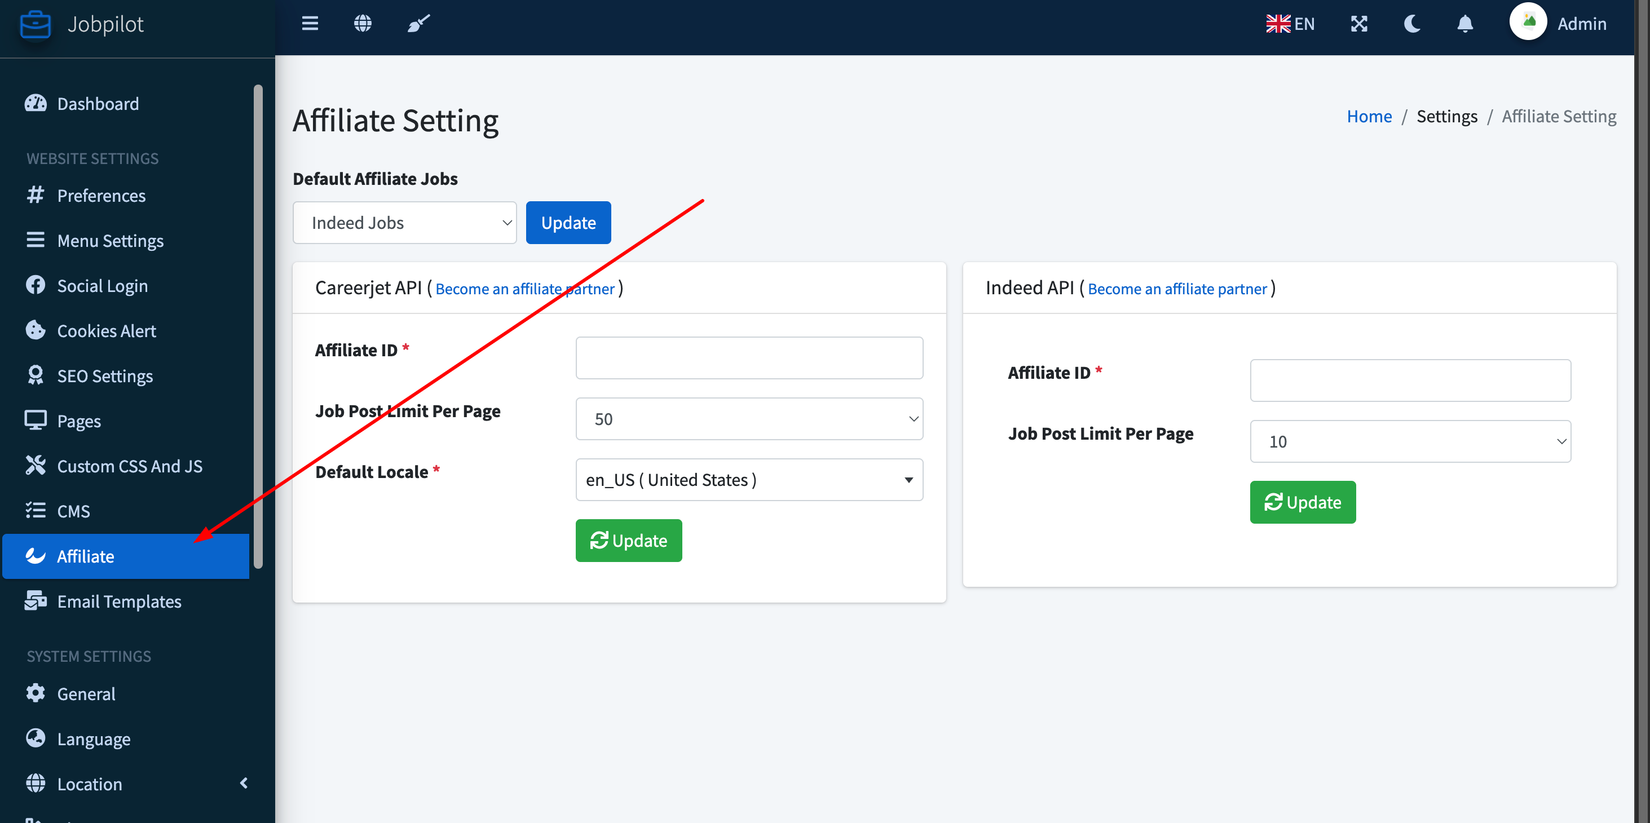Open Indeed Job Post Limit dropdown showing 10
The width and height of the screenshot is (1650, 823).
(x=1410, y=441)
